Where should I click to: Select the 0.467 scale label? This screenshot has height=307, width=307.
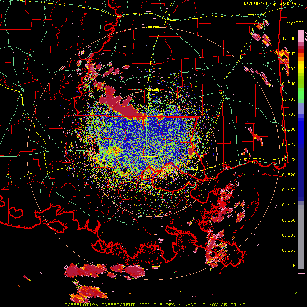tap(289, 190)
